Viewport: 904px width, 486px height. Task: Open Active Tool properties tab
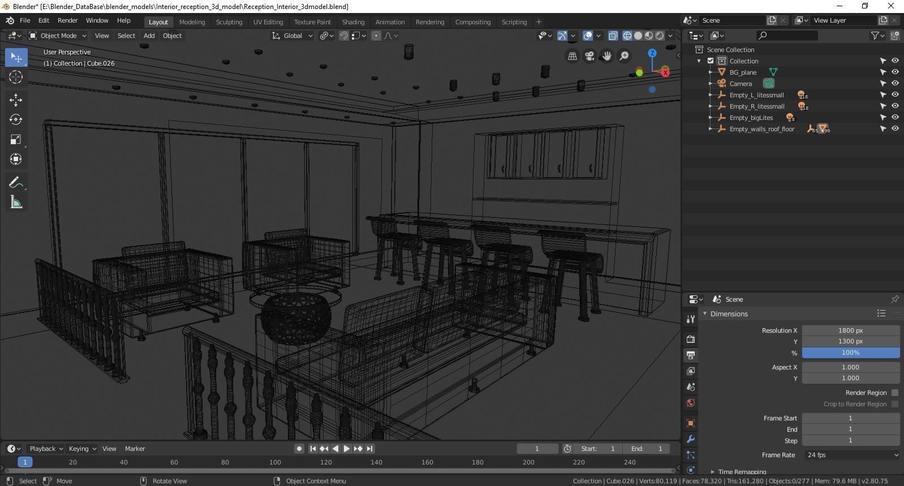pos(691,319)
